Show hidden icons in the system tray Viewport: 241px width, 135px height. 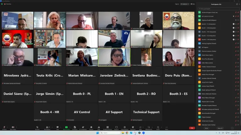[216, 133]
